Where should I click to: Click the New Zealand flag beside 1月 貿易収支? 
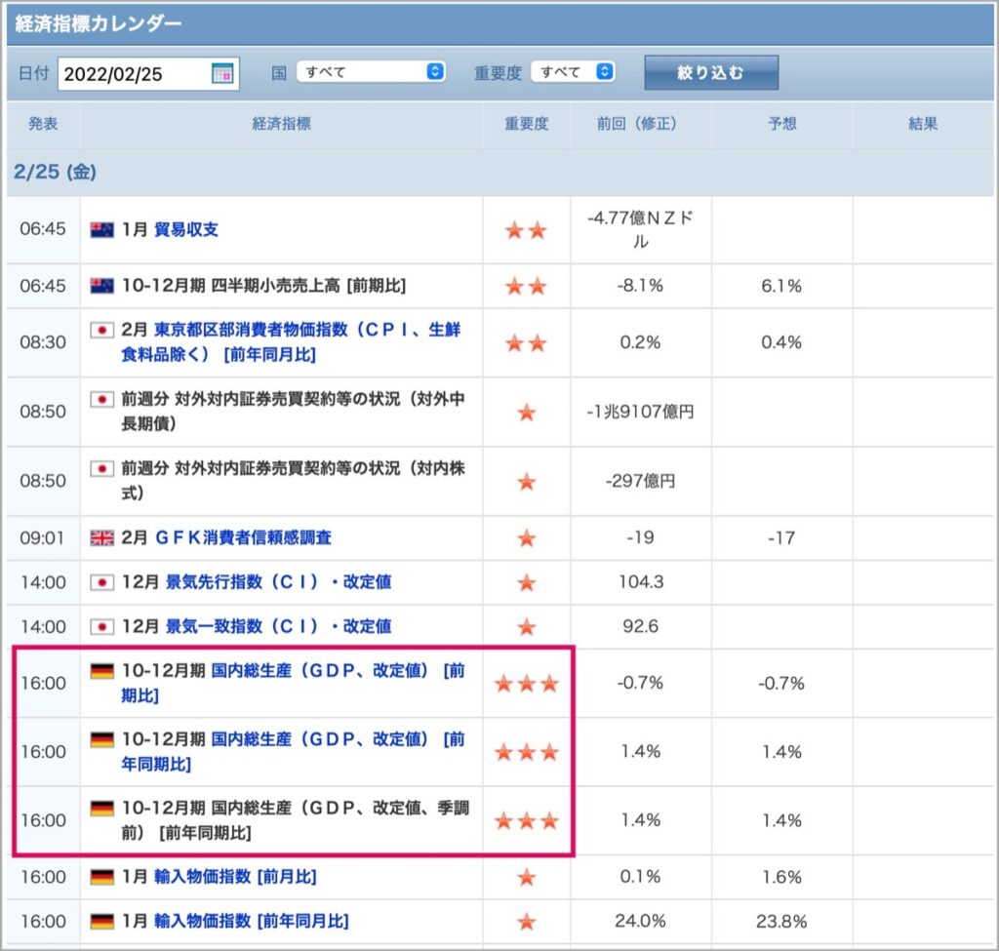click(101, 230)
